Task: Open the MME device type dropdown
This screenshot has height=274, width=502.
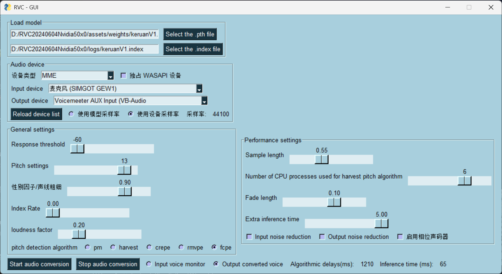Action: [110, 76]
